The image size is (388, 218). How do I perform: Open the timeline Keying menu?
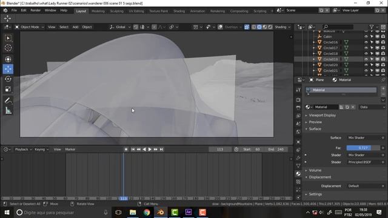41,150
